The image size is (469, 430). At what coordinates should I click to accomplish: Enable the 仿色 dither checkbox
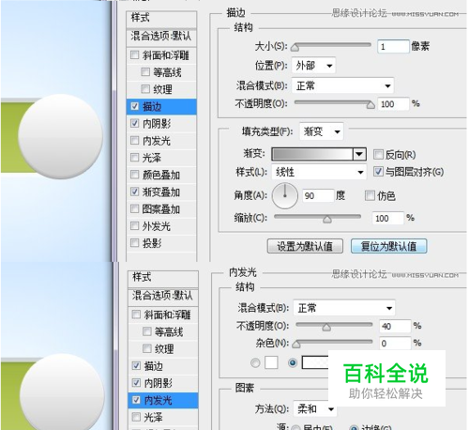pyautogui.click(x=370, y=196)
